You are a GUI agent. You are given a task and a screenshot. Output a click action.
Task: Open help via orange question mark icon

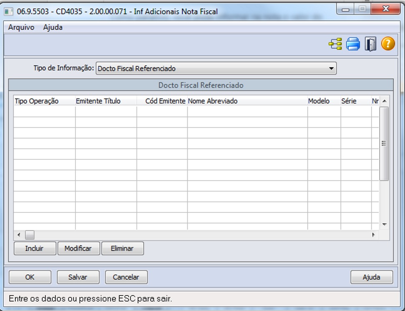(x=388, y=44)
